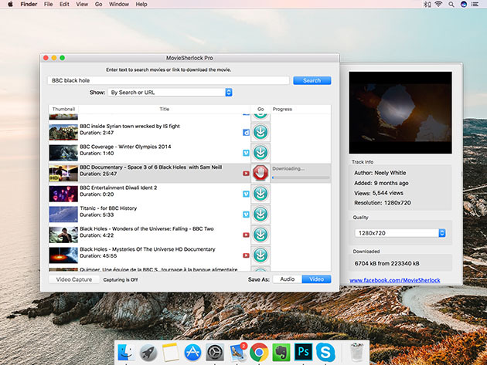The height and width of the screenshot is (365, 487).
Task: Launch Evernote from dock
Action: point(281,353)
